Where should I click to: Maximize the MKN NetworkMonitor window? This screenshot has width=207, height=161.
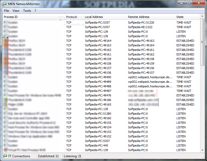(x=189, y=3)
